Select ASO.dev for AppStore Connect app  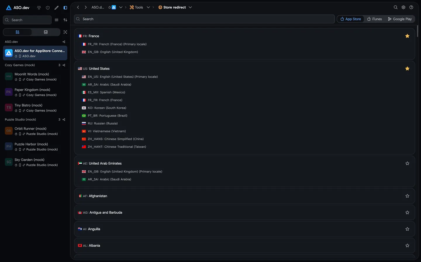[x=35, y=53]
